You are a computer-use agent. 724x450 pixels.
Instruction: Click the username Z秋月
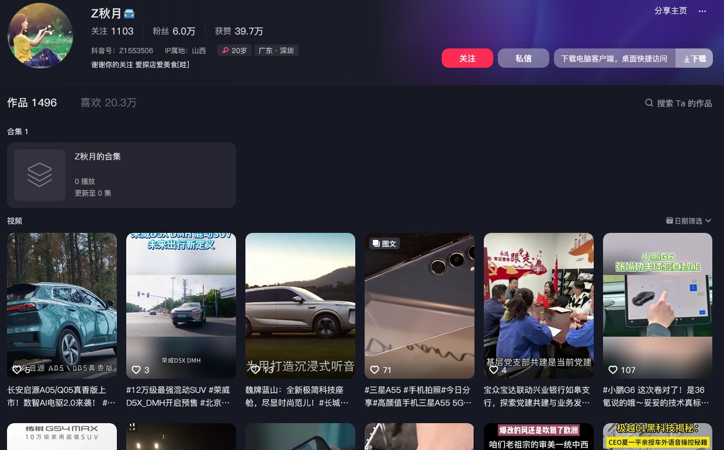[x=106, y=13]
